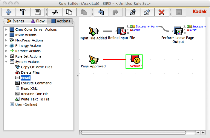
Task: Select the Email action in the tree
Action: coord(25,78)
